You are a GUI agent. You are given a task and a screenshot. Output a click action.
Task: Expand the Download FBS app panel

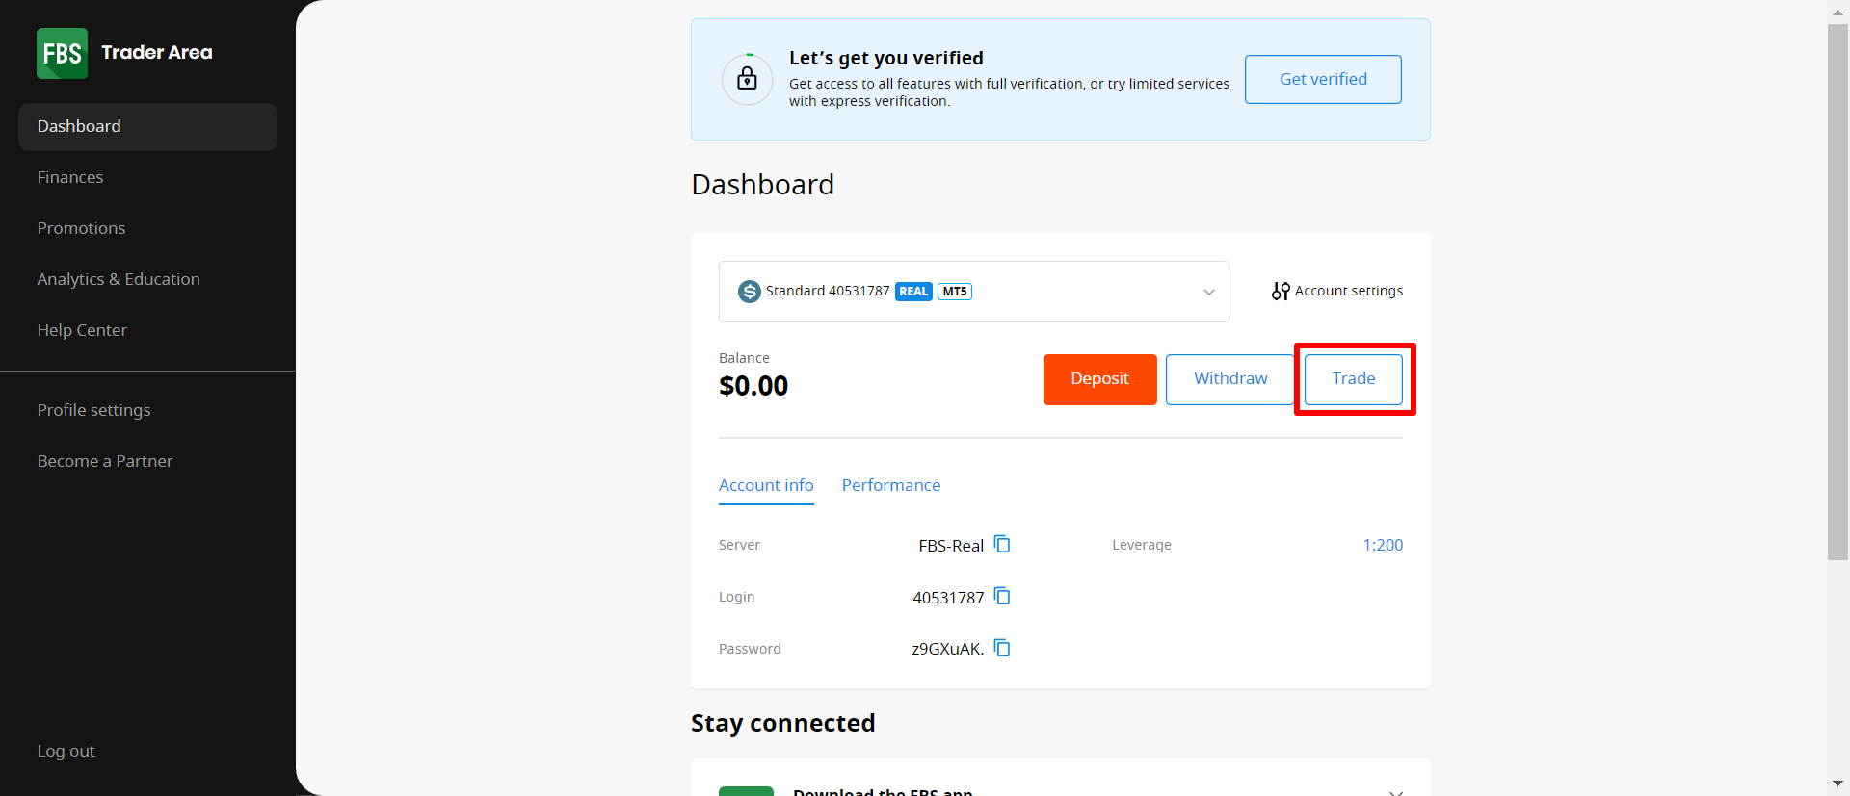[x=1395, y=791]
